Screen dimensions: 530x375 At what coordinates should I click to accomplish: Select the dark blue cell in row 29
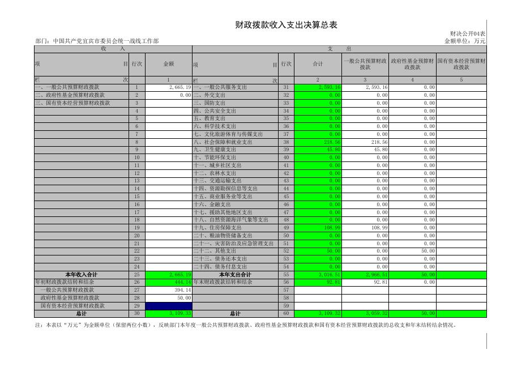click(x=169, y=306)
